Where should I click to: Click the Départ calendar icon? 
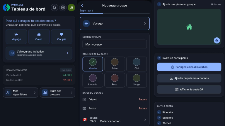(x=84, y=99)
